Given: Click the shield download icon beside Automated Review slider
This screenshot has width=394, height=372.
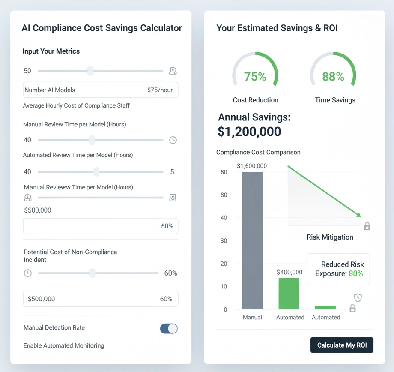Looking at the screenshot, I should tap(173, 198).
